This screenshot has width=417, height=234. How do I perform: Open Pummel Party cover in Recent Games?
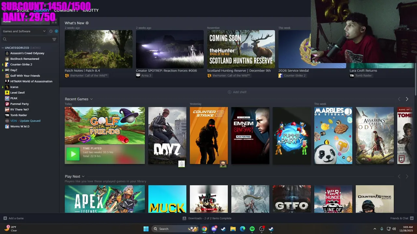292,136
